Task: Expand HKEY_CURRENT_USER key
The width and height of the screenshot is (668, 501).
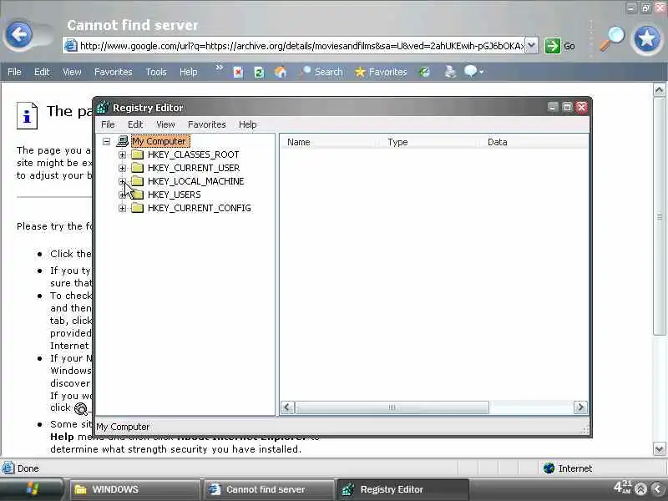Action: 122,168
